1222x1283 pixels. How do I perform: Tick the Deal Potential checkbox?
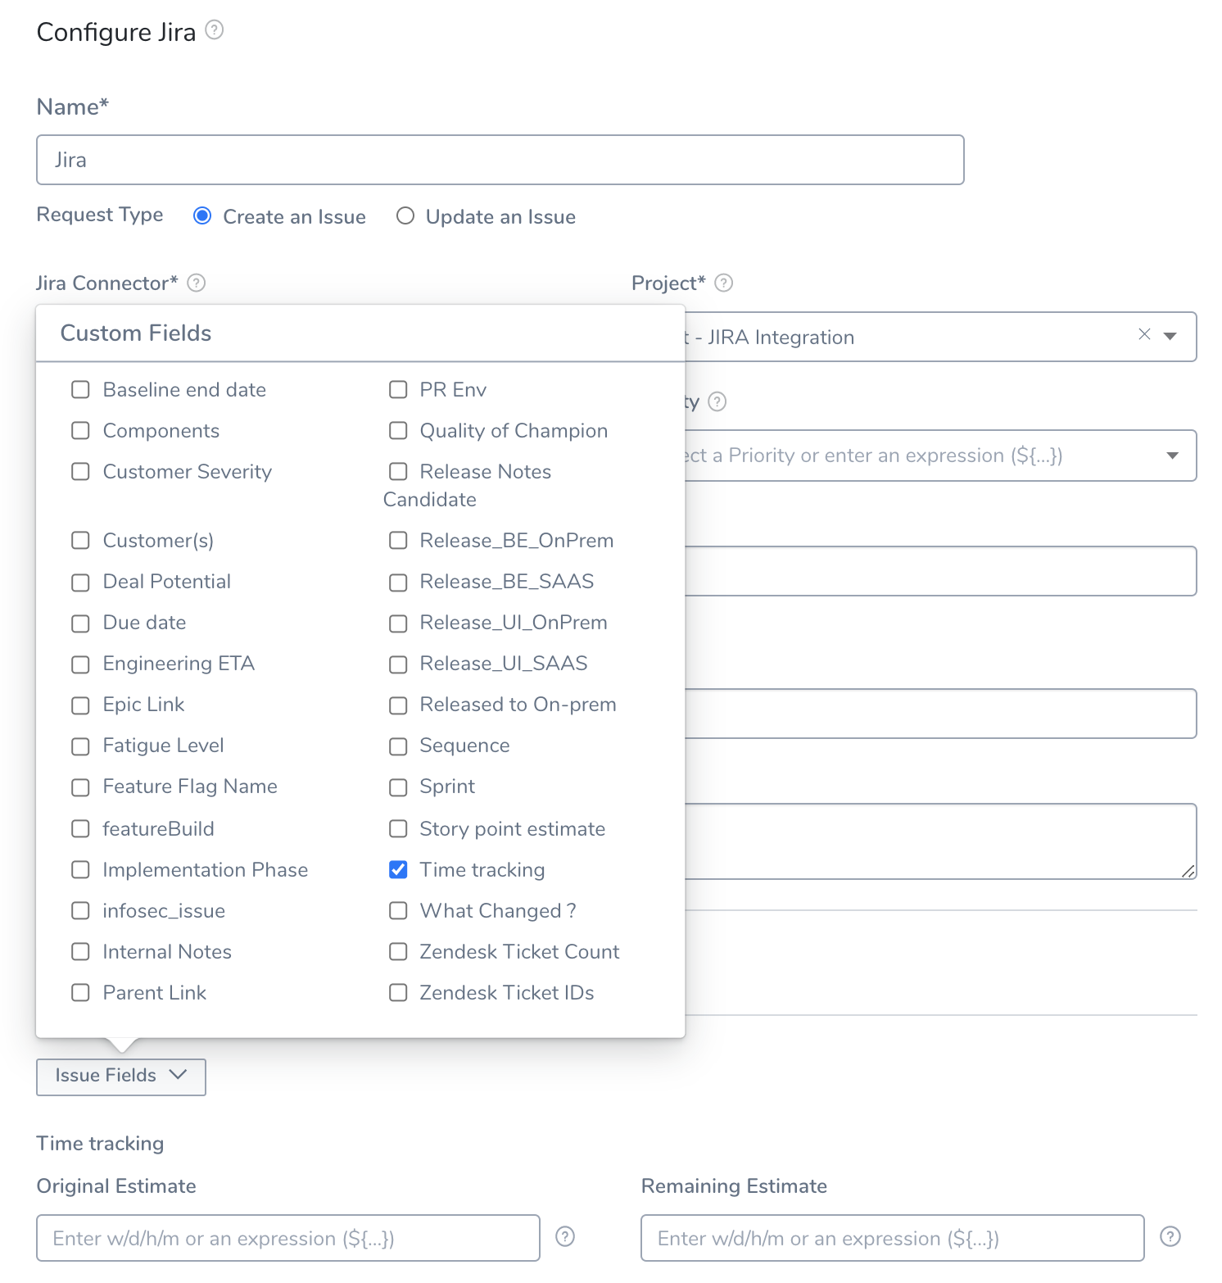click(x=80, y=583)
